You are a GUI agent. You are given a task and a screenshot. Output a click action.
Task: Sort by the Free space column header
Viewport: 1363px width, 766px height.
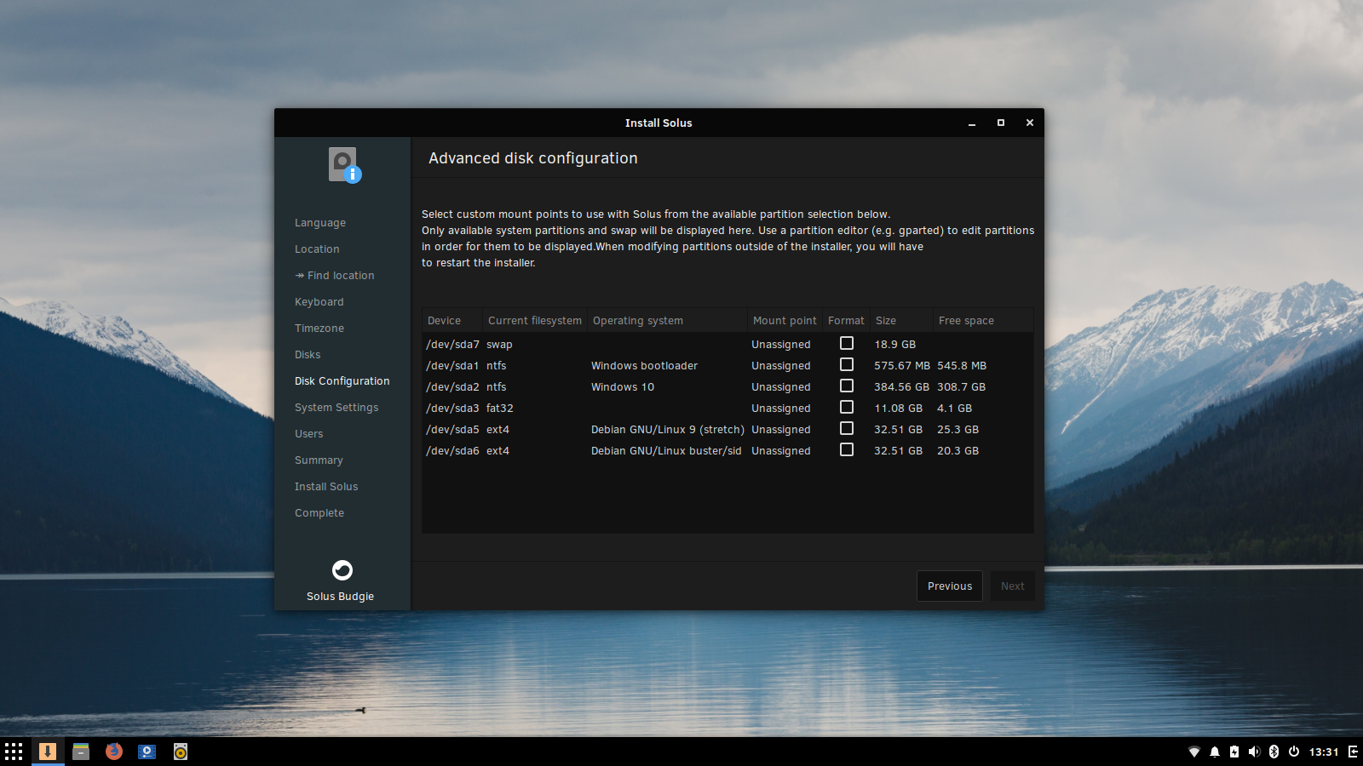983,321
